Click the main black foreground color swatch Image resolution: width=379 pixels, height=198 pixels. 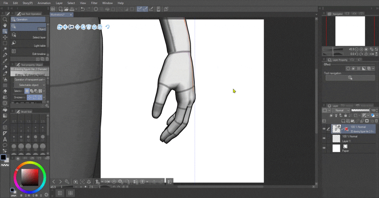point(3,157)
